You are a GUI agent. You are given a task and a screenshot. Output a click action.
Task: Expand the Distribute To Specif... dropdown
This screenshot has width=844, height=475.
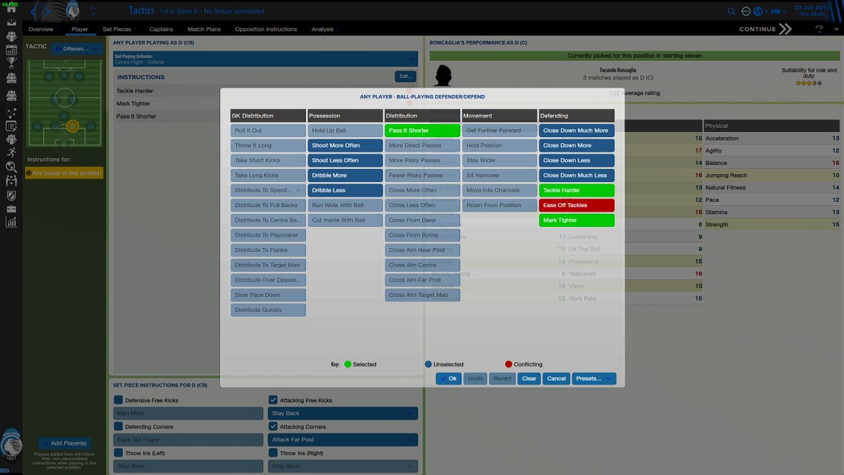[268, 190]
